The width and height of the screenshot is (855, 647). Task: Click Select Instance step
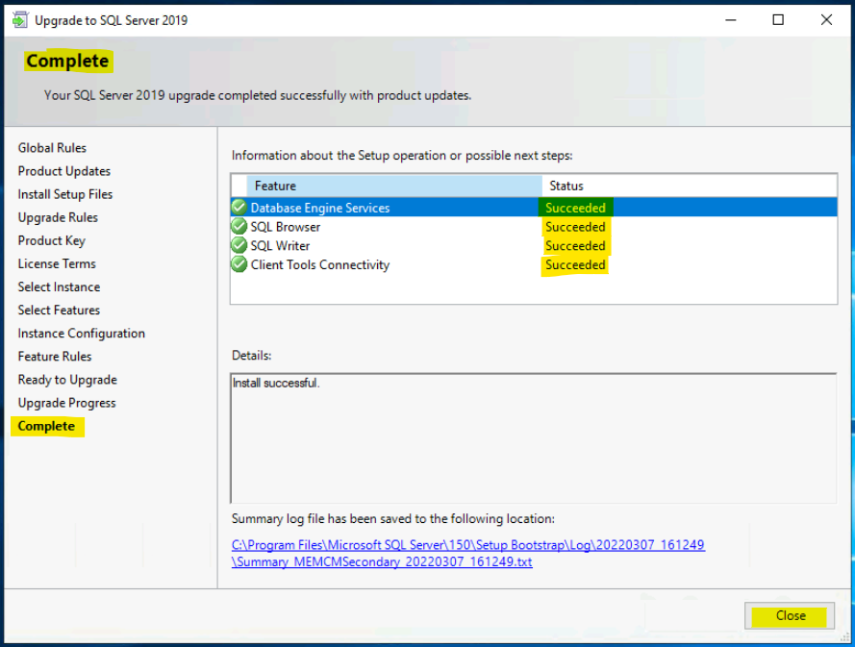tap(59, 286)
